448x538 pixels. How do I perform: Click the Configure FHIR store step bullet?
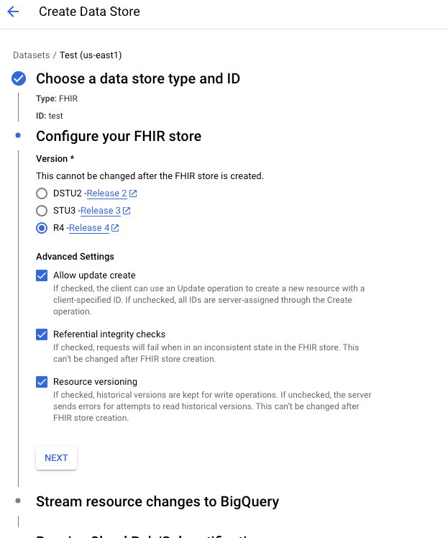[x=19, y=136]
